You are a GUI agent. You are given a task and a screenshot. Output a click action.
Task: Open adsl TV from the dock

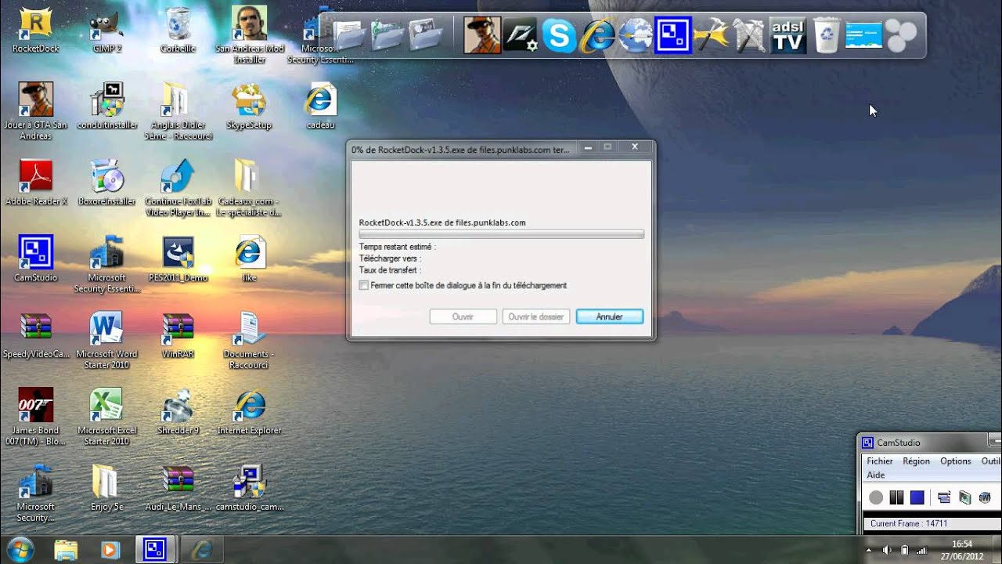point(788,36)
